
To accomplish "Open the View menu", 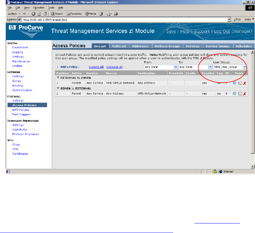I will coord(27,7).
